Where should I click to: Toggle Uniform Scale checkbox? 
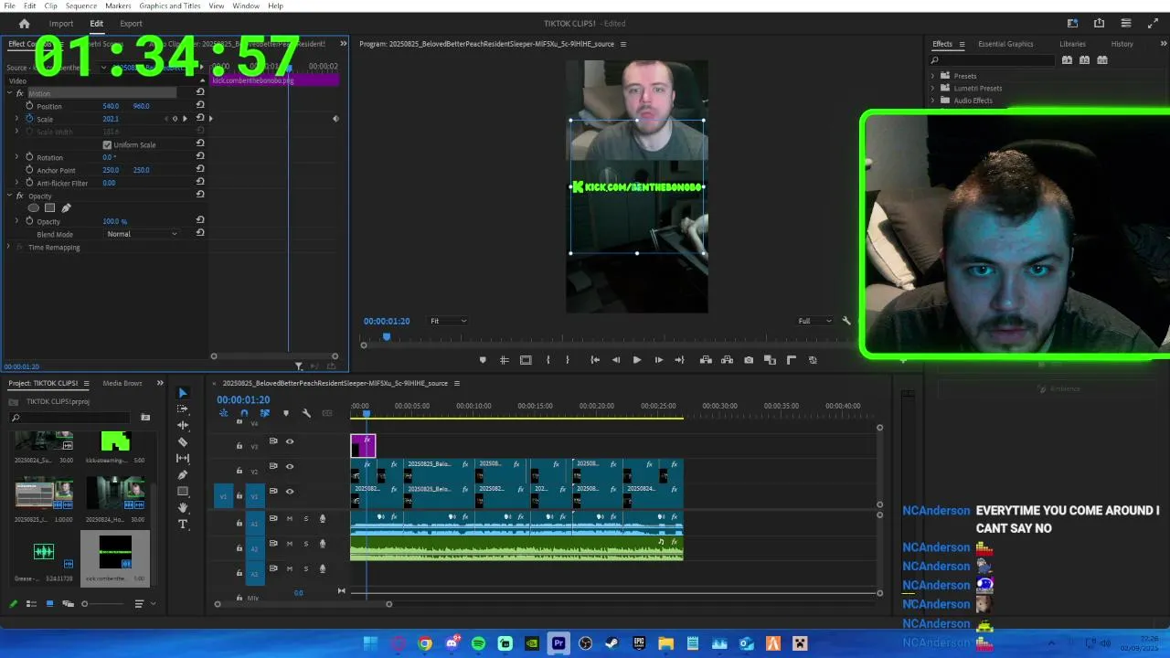point(107,144)
